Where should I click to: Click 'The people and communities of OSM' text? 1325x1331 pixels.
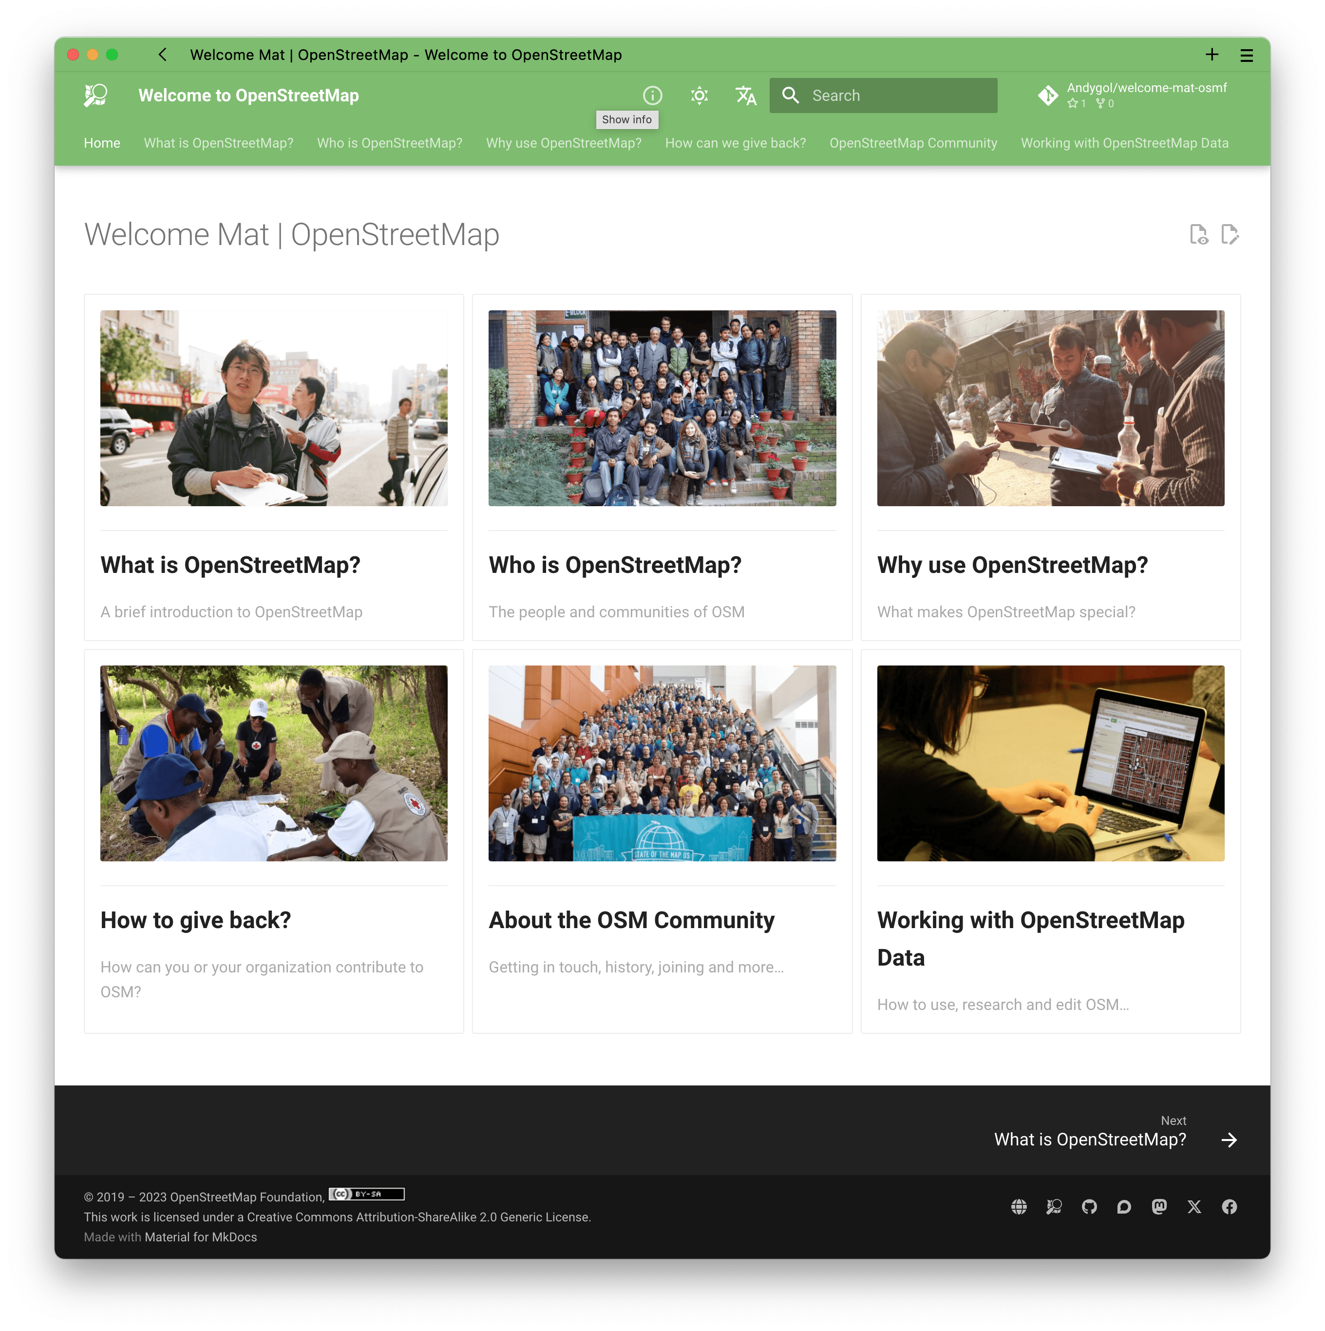(616, 612)
